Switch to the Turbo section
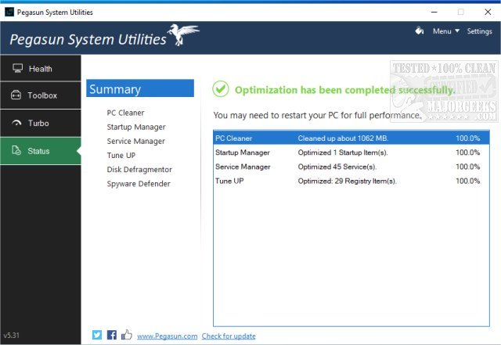 click(41, 123)
